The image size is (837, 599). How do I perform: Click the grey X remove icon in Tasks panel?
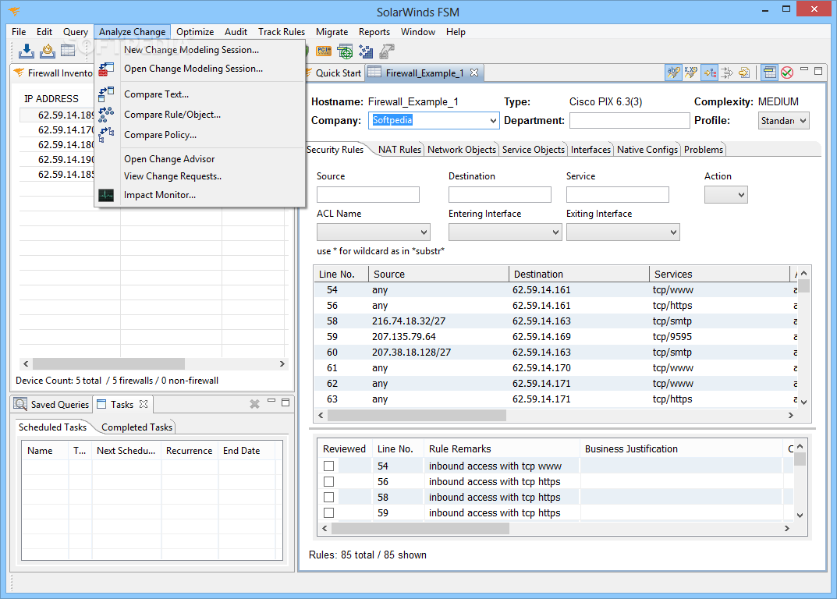[x=254, y=404]
